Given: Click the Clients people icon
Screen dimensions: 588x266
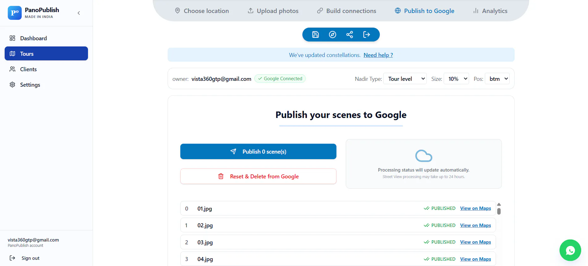Looking at the screenshot, I should pos(12,69).
